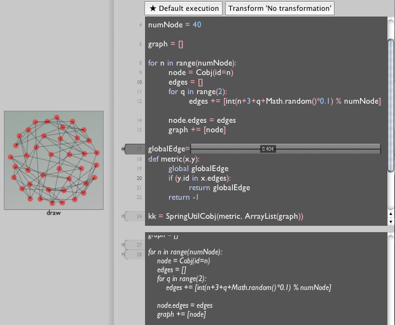The height and width of the screenshot is (325, 395).
Task: Click the line 24 gutter tab
Action: (x=133, y=217)
